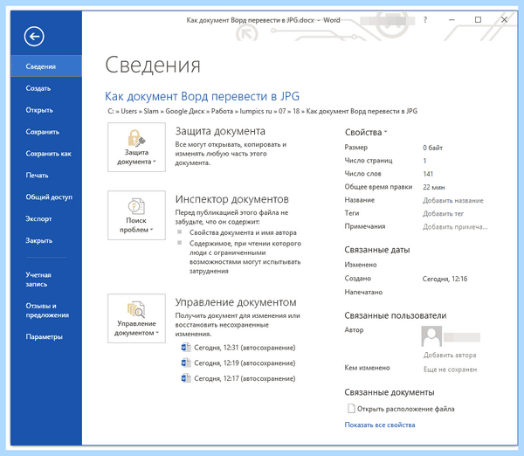Open Параметры in the sidebar

point(46,336)
